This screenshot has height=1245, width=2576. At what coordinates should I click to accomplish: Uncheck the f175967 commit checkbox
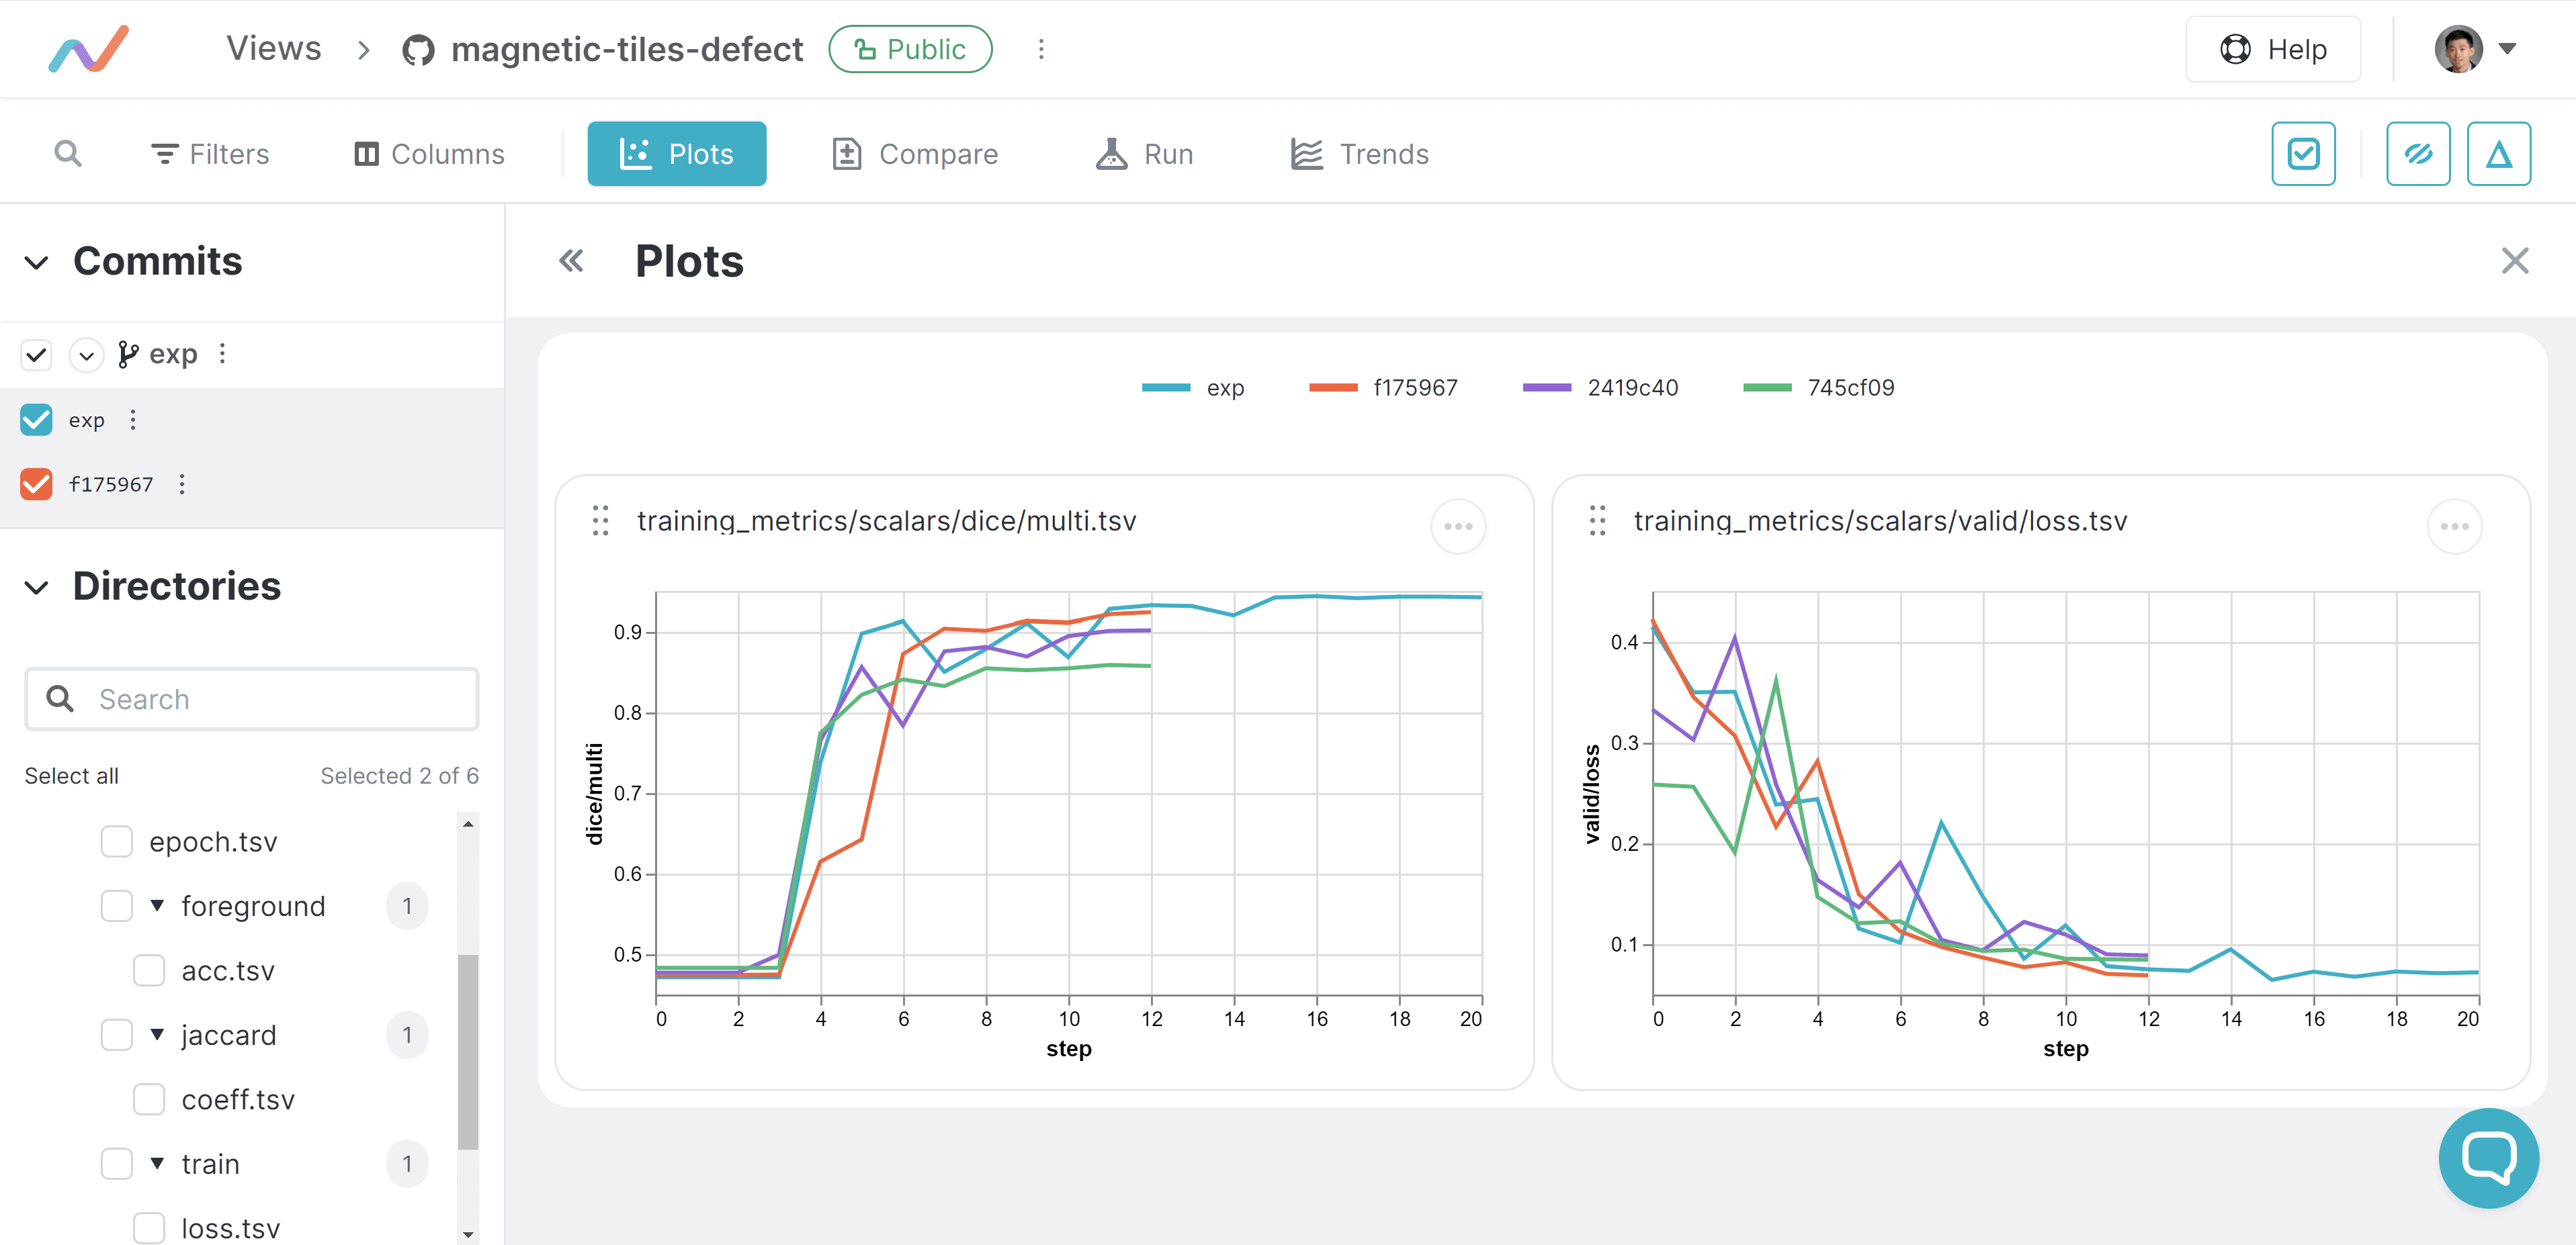(x=37, y=485)
